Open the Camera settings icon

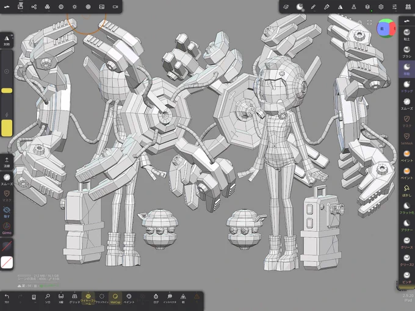(115, 7)
